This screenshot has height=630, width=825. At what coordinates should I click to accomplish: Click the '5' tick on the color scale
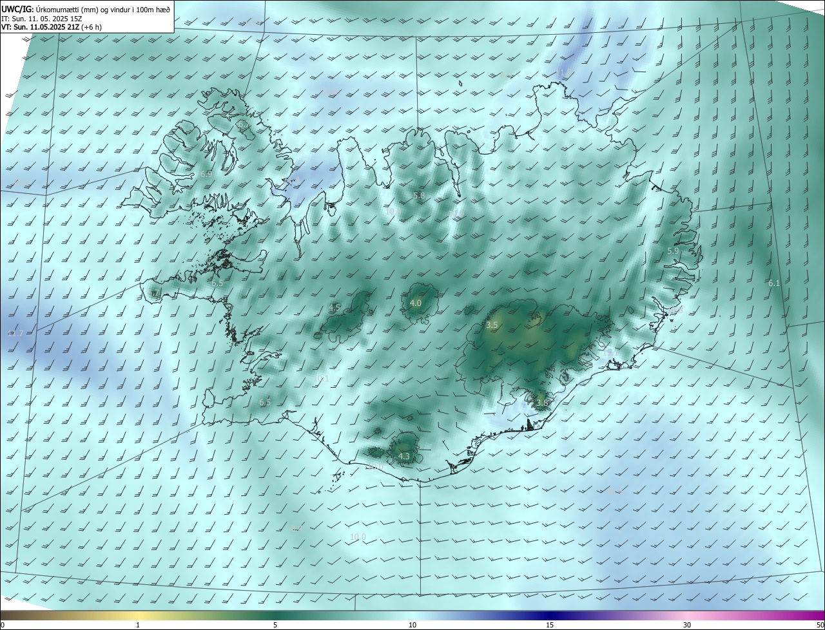click(x=275, y=625)
